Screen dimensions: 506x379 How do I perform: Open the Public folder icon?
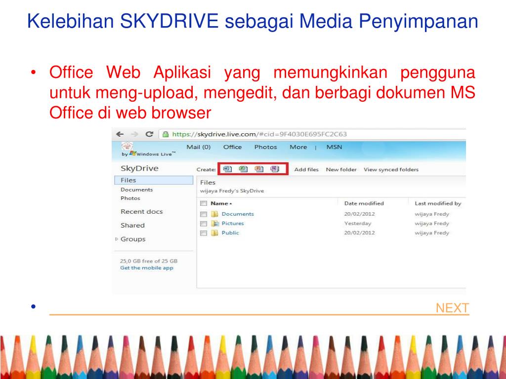(x=214, y=233)
